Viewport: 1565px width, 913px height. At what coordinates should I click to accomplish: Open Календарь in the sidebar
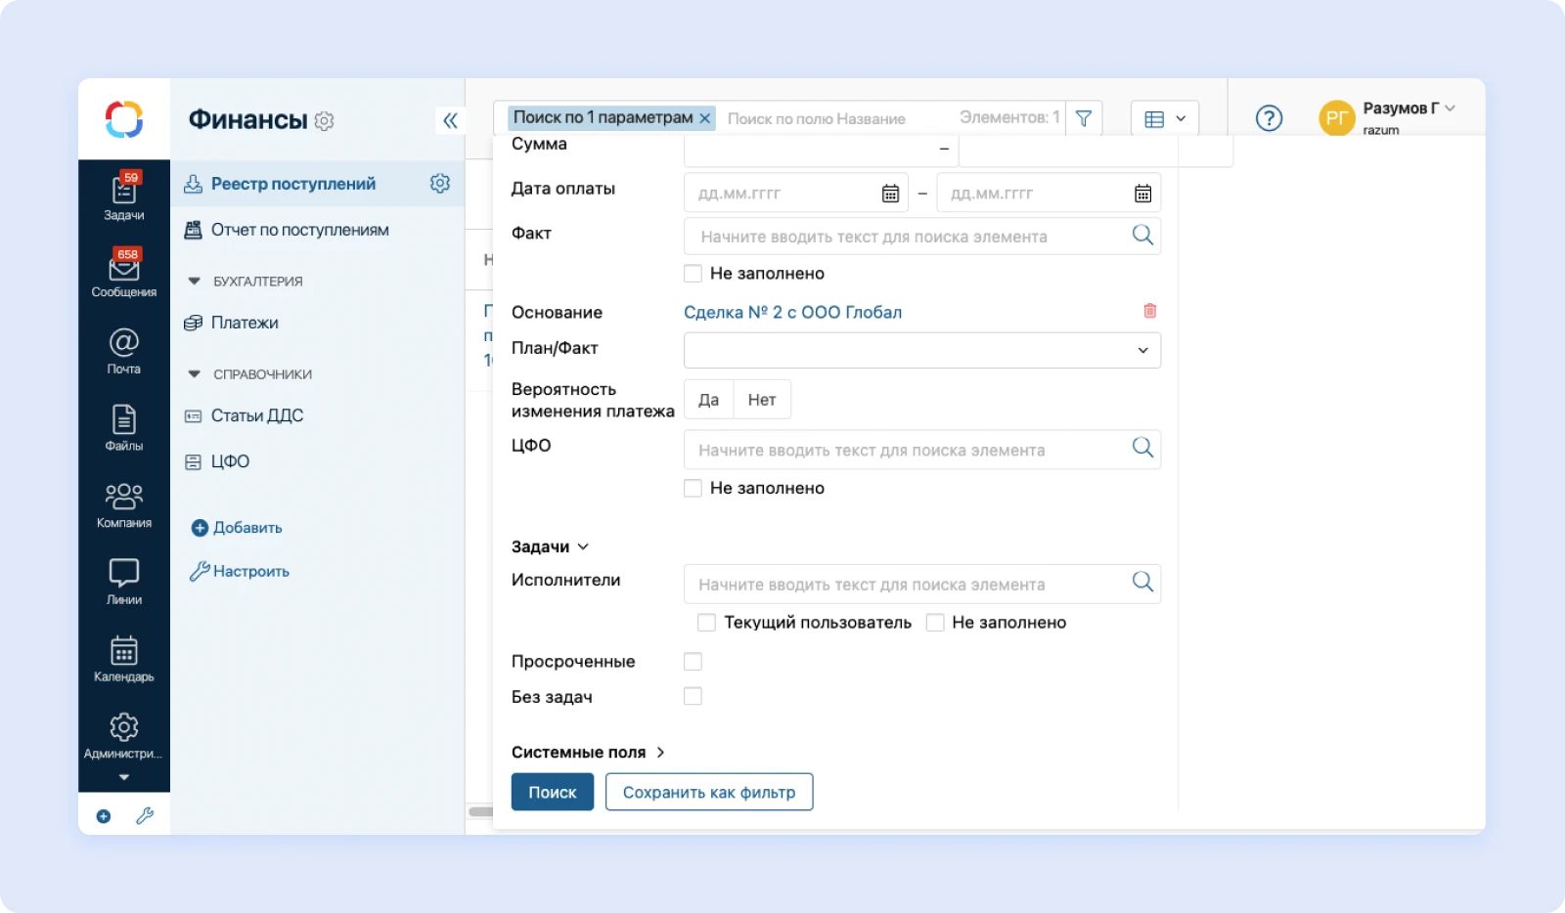[123, 658]
